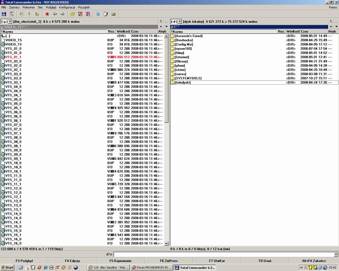Select the [Bioshockx] folder

pyautogui.click(x=254, y=40)
